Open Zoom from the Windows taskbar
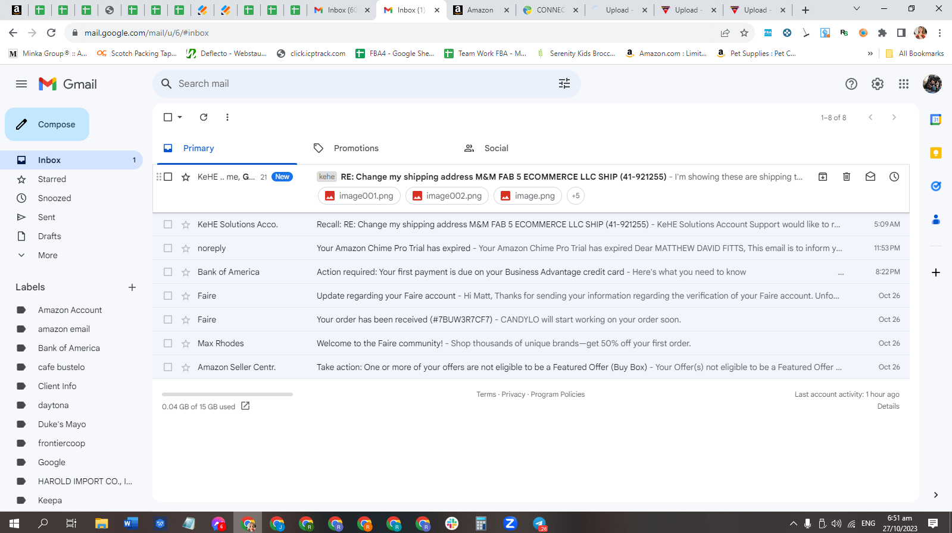 tap(510, 523)
